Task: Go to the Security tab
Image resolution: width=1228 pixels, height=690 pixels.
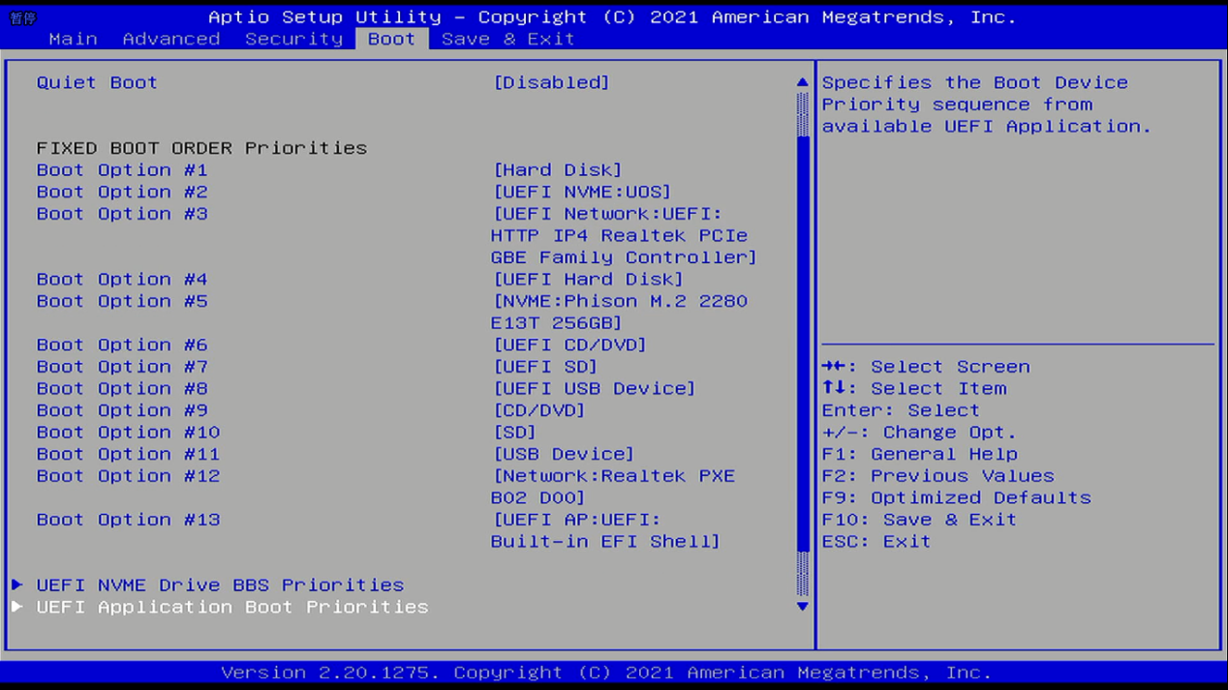Action: (293, 39)
